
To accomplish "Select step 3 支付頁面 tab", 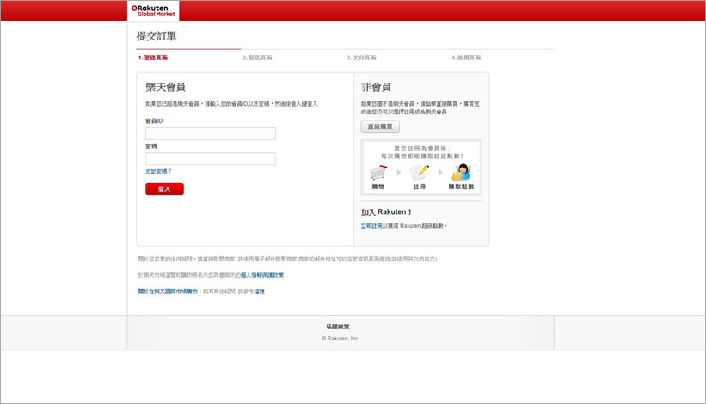I will (x=361, y=58).
